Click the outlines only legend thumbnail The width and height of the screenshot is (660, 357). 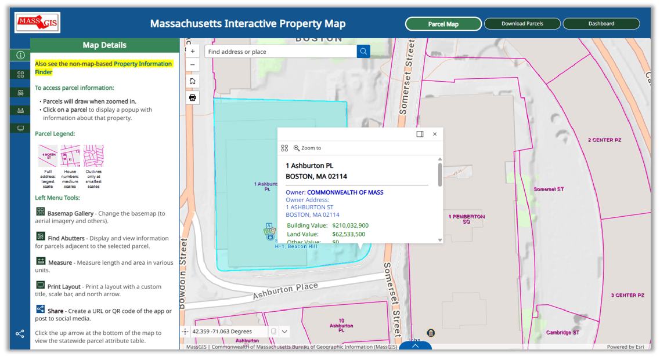coord(93,156)
